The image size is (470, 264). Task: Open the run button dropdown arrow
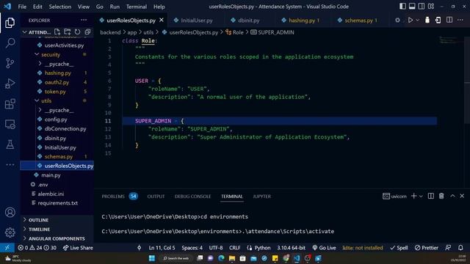[417, 20]
